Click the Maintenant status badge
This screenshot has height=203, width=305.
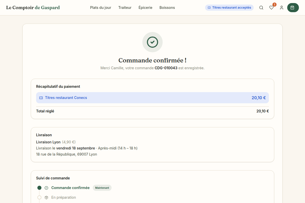coord(102,188)
